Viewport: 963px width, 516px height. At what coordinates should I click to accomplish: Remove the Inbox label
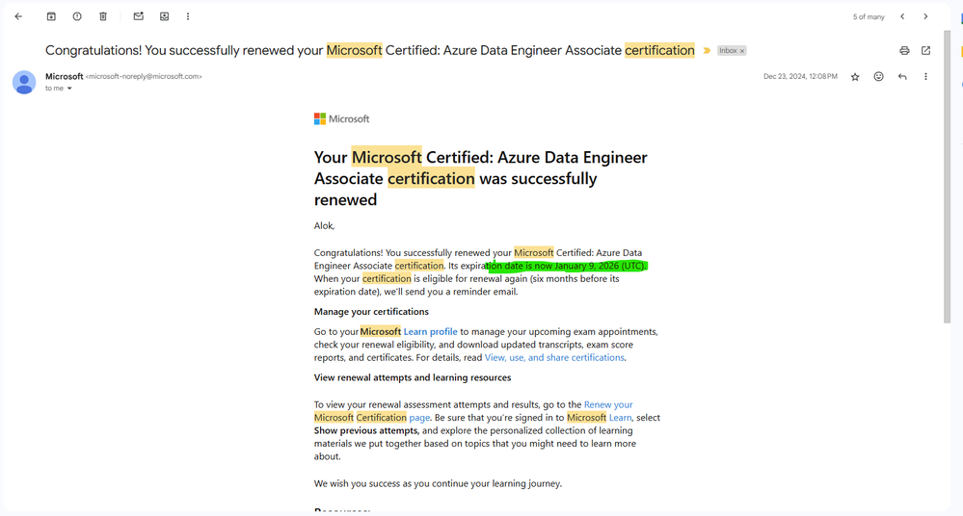pyautogui.click(x=742, y=51)
